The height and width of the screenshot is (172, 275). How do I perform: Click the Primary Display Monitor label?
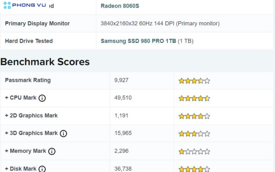click(37, 24)
